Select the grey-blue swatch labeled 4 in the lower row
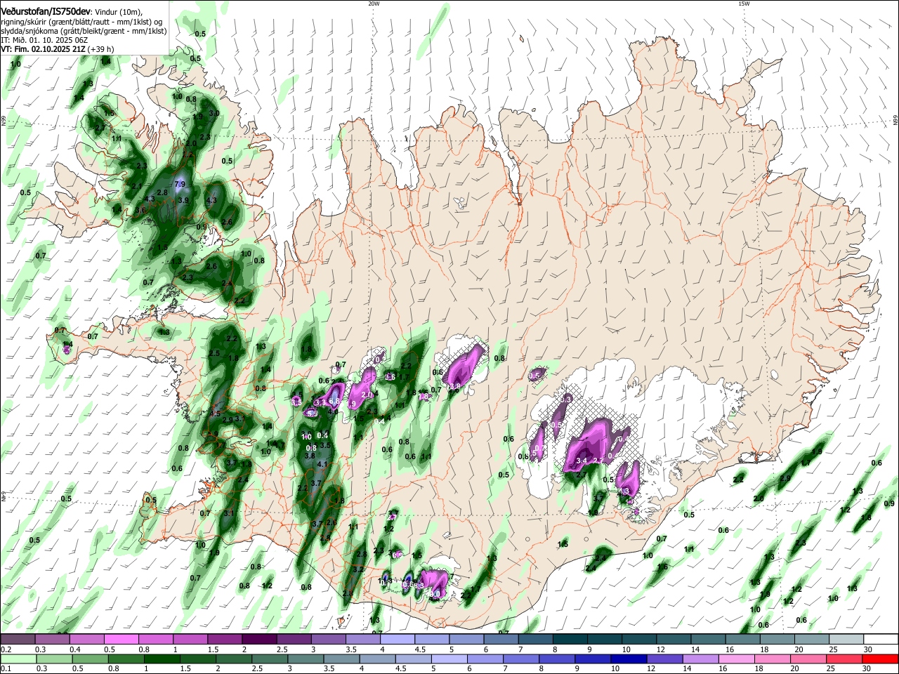899x674 pixels. click(x=378, y=659)
